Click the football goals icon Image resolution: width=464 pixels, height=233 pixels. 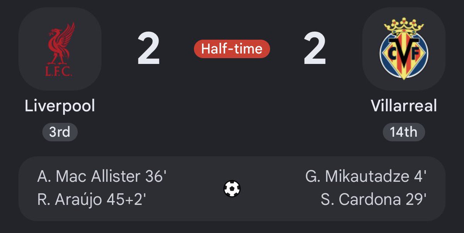232,189
